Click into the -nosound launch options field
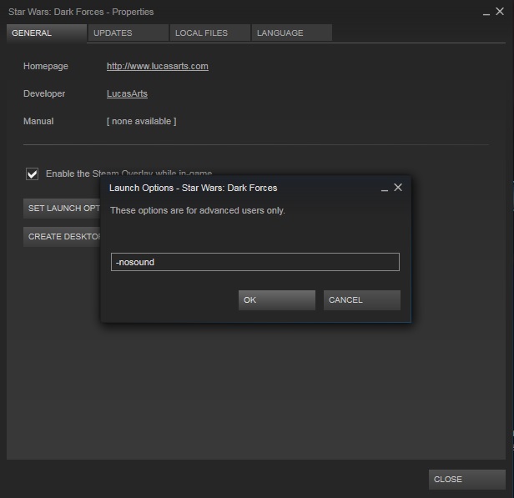Screen dimensions: 514x498 255,262
